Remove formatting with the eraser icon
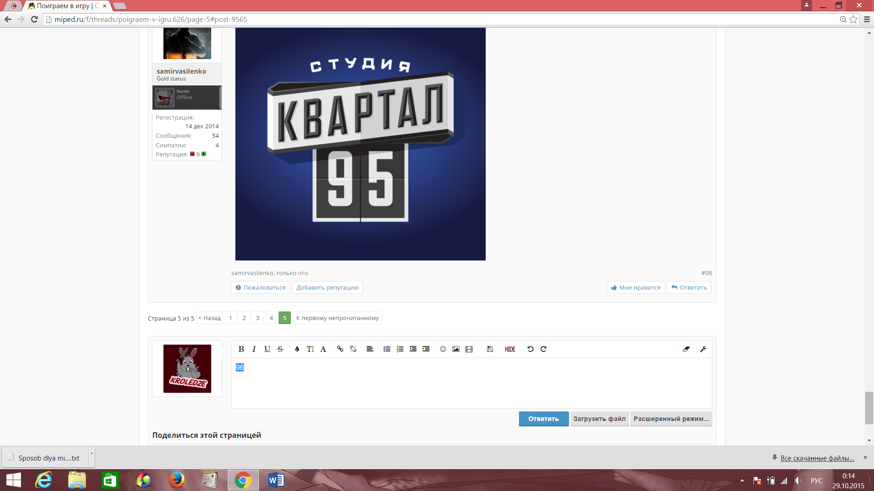Screen dimensions: 874x491 pyautogui.click(x=686, y=349)
